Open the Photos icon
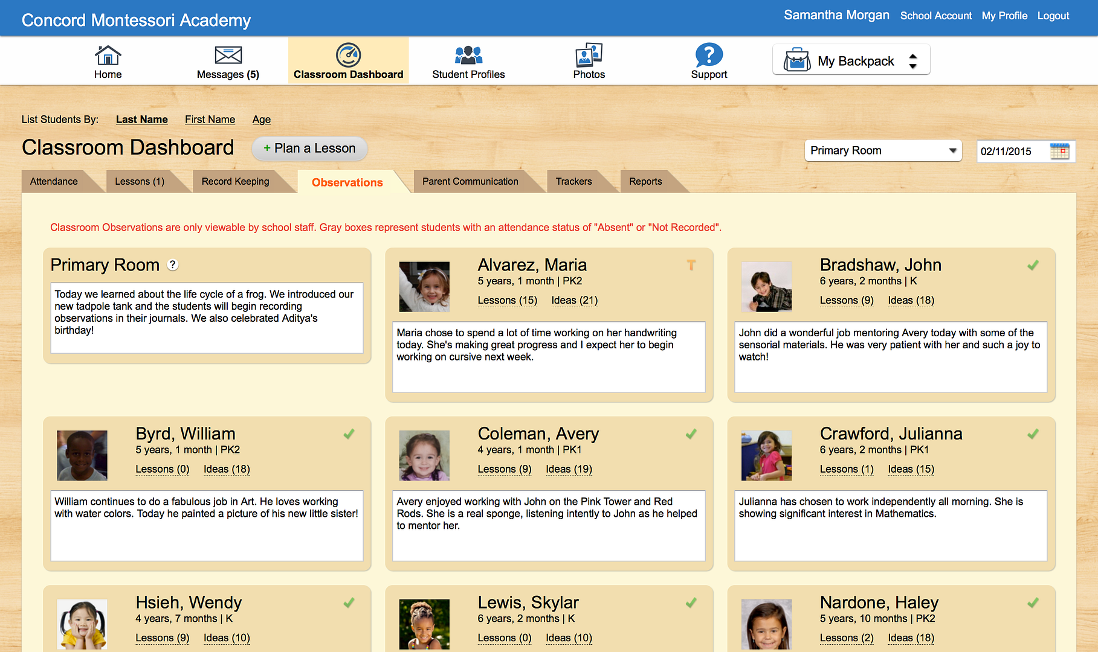The image size is (1098, 652). coord(589,55)
